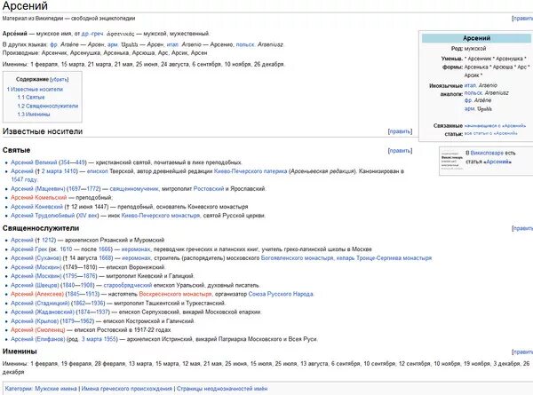Image resolution: width=533 pixels, height=395 pixels.
Task: Open the '1547 году' link
Action: (24, 179)
